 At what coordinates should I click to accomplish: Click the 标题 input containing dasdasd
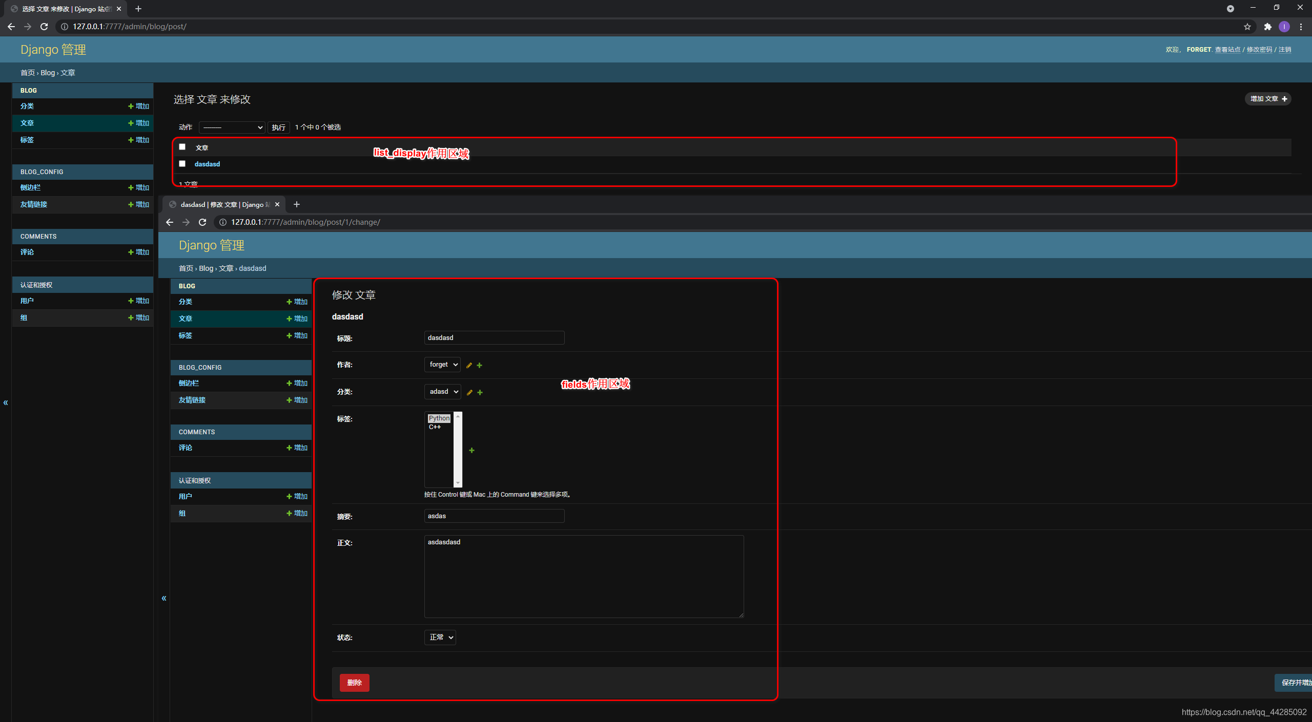(494, 337)
